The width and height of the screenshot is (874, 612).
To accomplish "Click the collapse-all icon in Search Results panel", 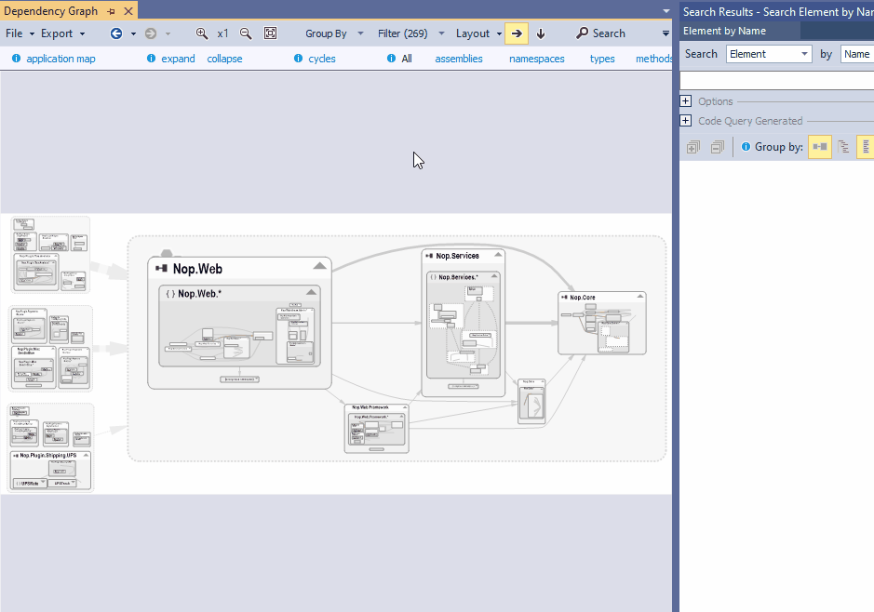I will coord(717,147).
